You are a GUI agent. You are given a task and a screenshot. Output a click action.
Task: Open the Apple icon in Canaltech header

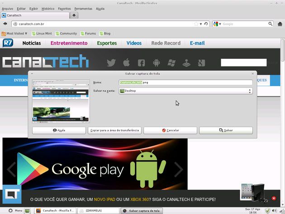pyautogui.click(x=126, y=63)
